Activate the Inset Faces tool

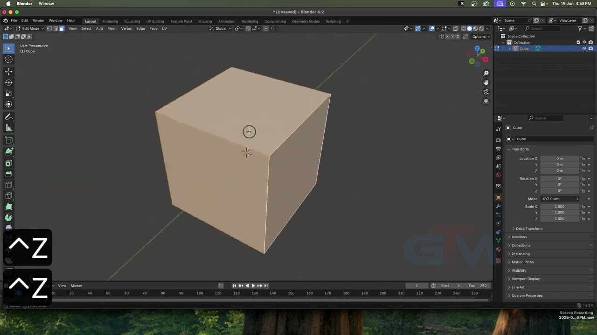tap(8, 163)
